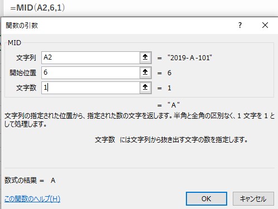This screenshot has height=209, width=278.
Task: Click the 文字数 argument label
Action: [x=26, y=88]
